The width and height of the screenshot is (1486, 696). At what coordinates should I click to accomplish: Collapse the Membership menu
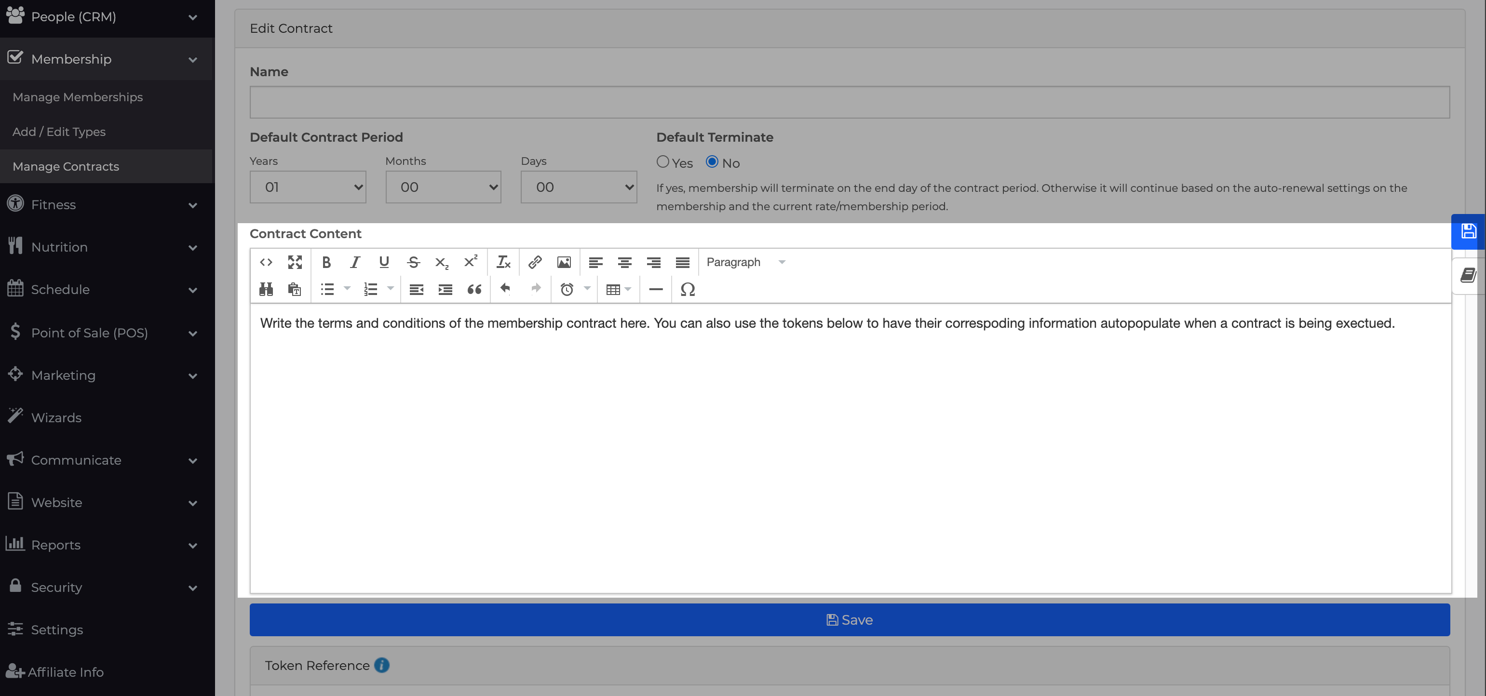click(108, 59)
